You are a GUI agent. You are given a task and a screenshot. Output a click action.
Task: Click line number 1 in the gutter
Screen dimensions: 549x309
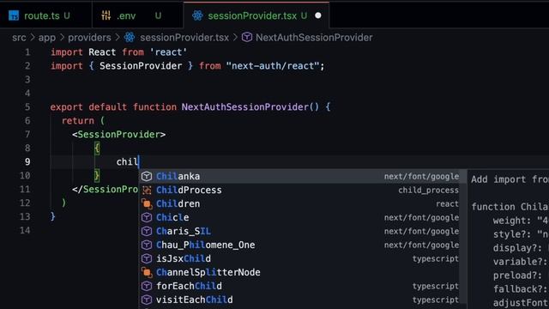tap(27, 52)
